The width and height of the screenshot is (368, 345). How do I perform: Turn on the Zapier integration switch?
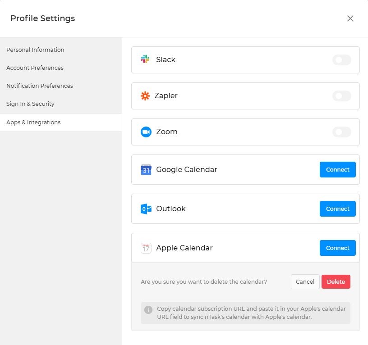(x=341, y=96)
